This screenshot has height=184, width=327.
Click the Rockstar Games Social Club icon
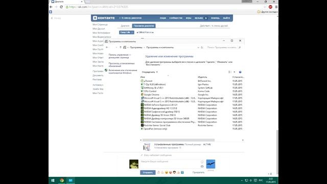tap(142, 125)
